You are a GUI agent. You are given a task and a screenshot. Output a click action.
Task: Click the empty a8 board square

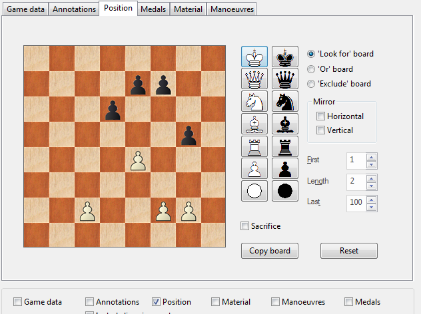(37, 59)
